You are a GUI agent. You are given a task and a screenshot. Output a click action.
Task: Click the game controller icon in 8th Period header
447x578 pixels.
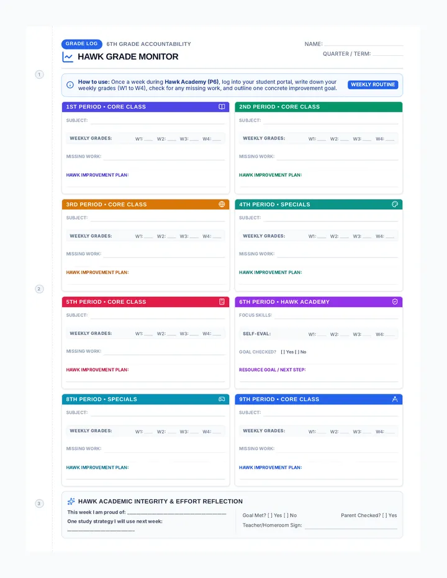pyautogui.click(x=222, y=399)
